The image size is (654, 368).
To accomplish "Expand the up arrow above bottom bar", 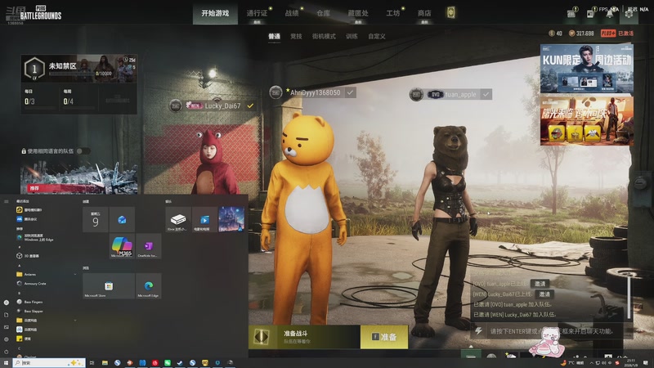I will tap(471, 346).
